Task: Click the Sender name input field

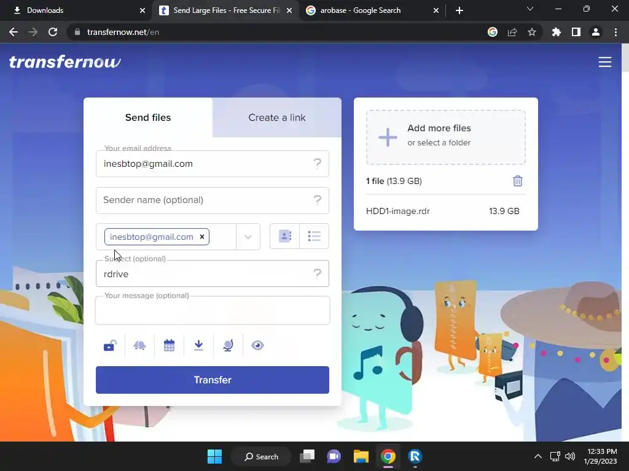Action: [212, 201]
